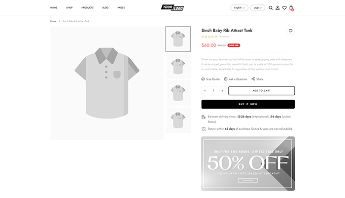Viewport: 345px width, 198px height.
Task: Increase quantity with plus button
Action: click(x=222, y=91)
